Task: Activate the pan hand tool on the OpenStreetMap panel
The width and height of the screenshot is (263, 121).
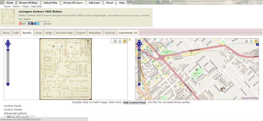Action: click(256, 41)
